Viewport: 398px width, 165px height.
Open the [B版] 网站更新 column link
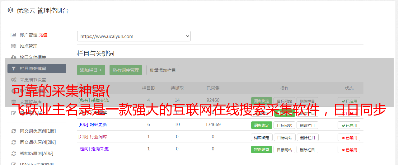pos(93,125)
